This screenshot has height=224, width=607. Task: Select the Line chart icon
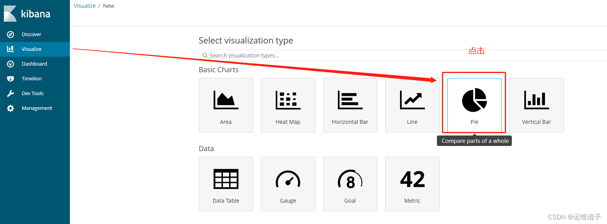[412, 100]
